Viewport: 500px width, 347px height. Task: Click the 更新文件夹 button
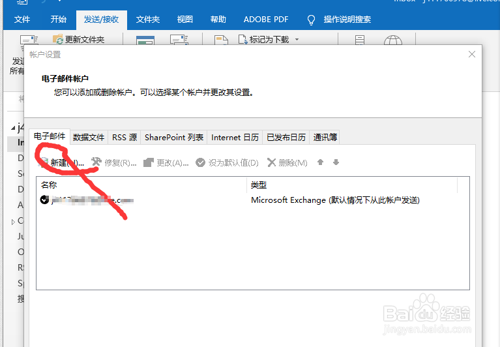(79, 40)
